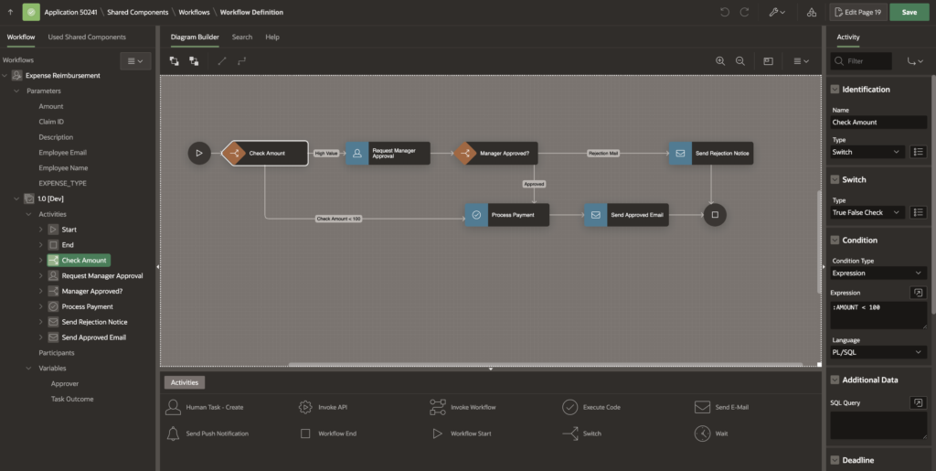Collapse the Identification property section
The height and width of the screenshot is (471, 936).
(x=835, y=90)
